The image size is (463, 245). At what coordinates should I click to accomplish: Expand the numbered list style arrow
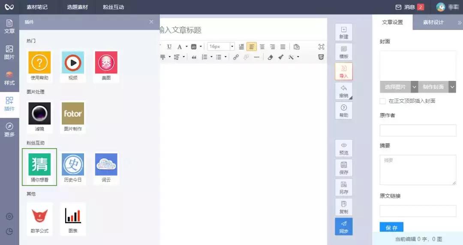[211, 57]
